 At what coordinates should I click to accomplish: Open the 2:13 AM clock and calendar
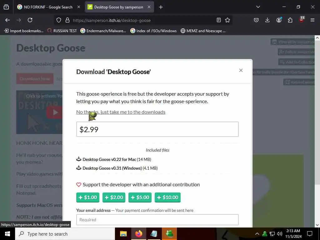tap(293, 234)
